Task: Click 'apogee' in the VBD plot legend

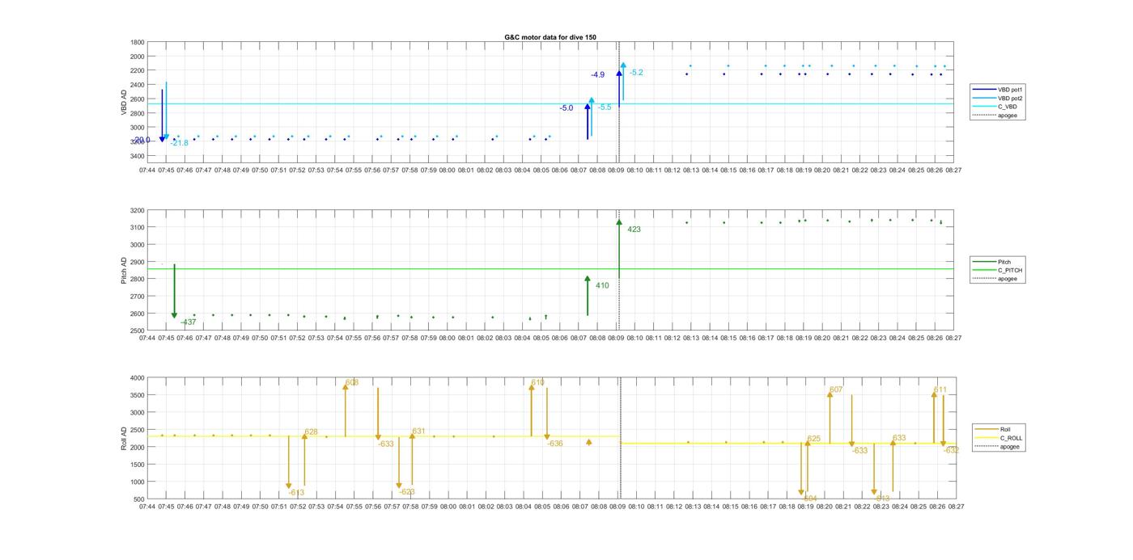Action: pos(995,116)
